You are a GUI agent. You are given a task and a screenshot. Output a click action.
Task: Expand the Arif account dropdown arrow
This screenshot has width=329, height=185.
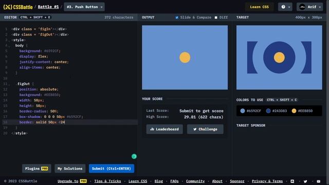point(320,7)
